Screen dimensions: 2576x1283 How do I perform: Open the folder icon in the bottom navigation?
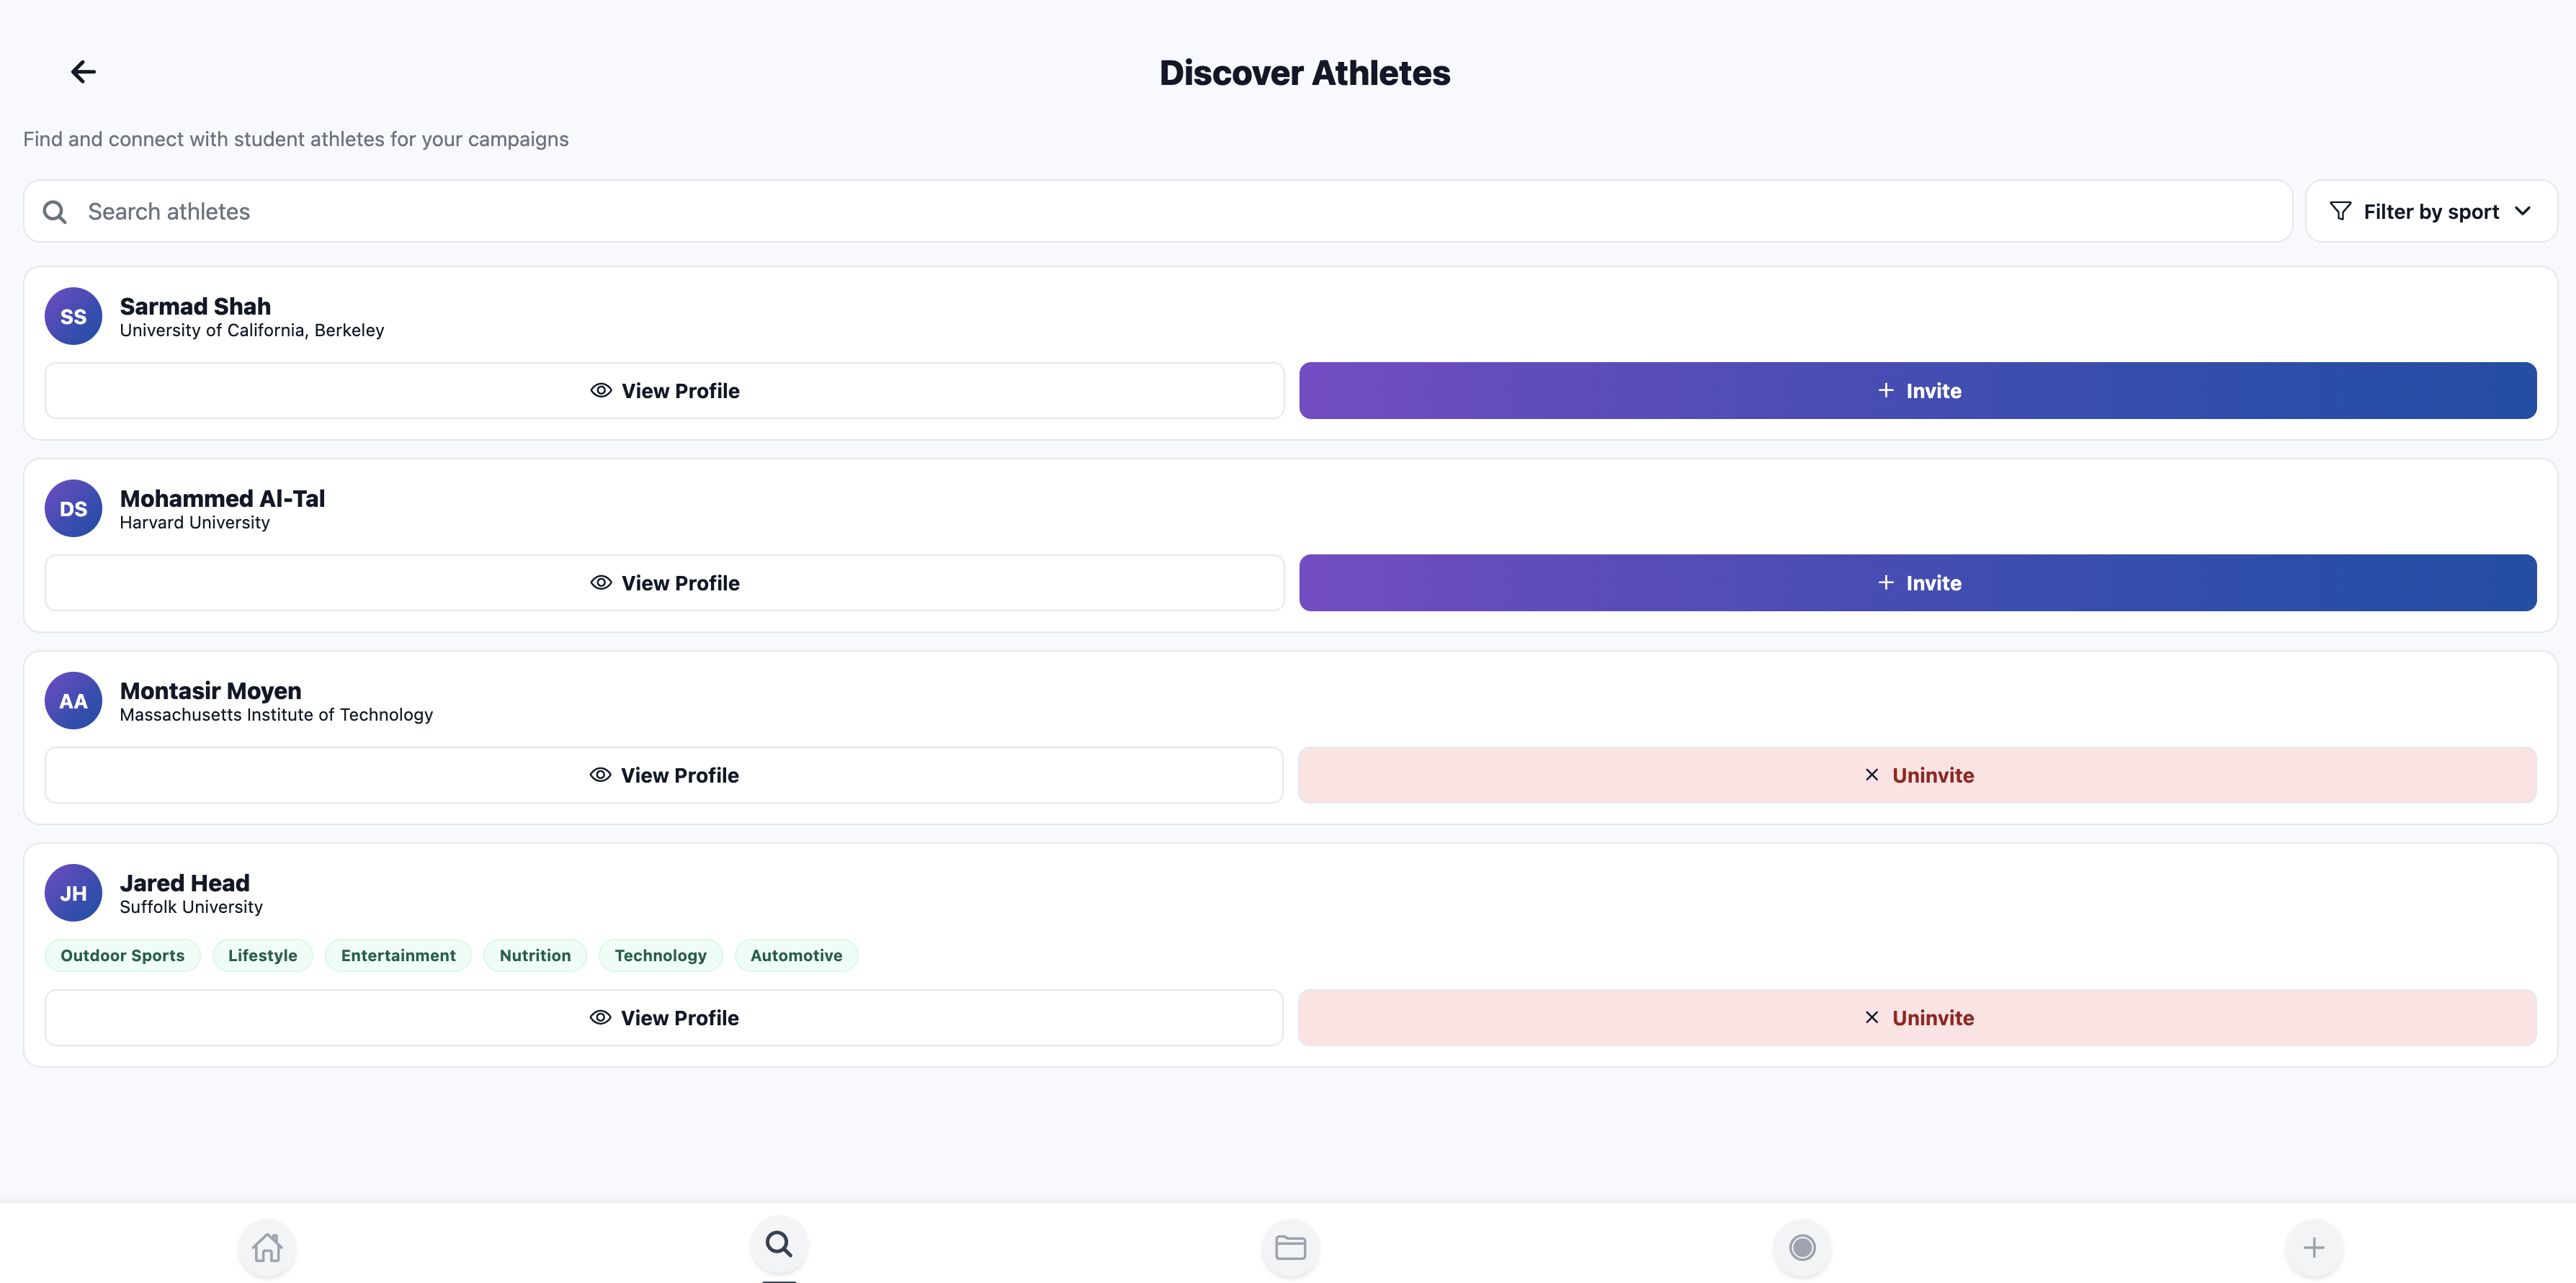click(x=1290, y=1246)
